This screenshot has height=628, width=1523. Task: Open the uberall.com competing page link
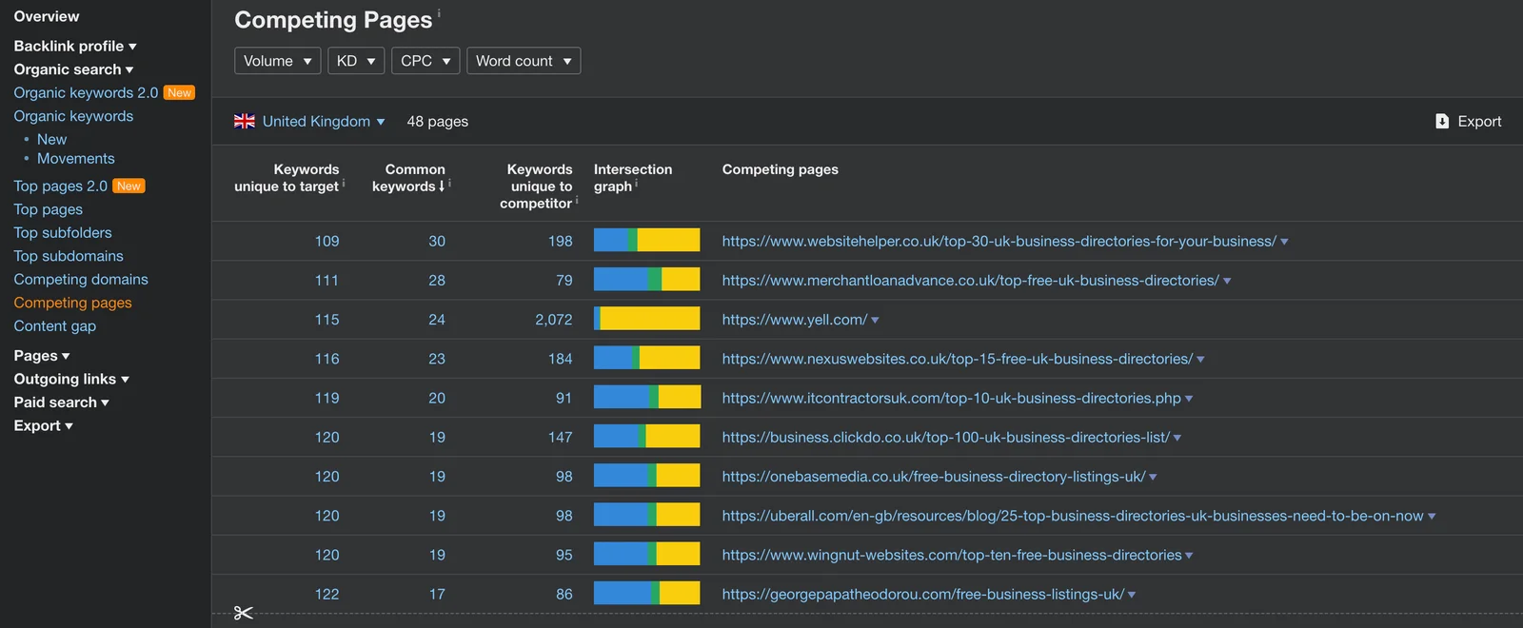[1073, 516]
